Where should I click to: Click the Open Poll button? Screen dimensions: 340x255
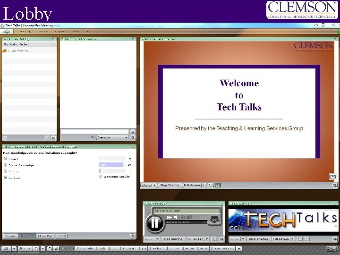click(x=26, y=236)
